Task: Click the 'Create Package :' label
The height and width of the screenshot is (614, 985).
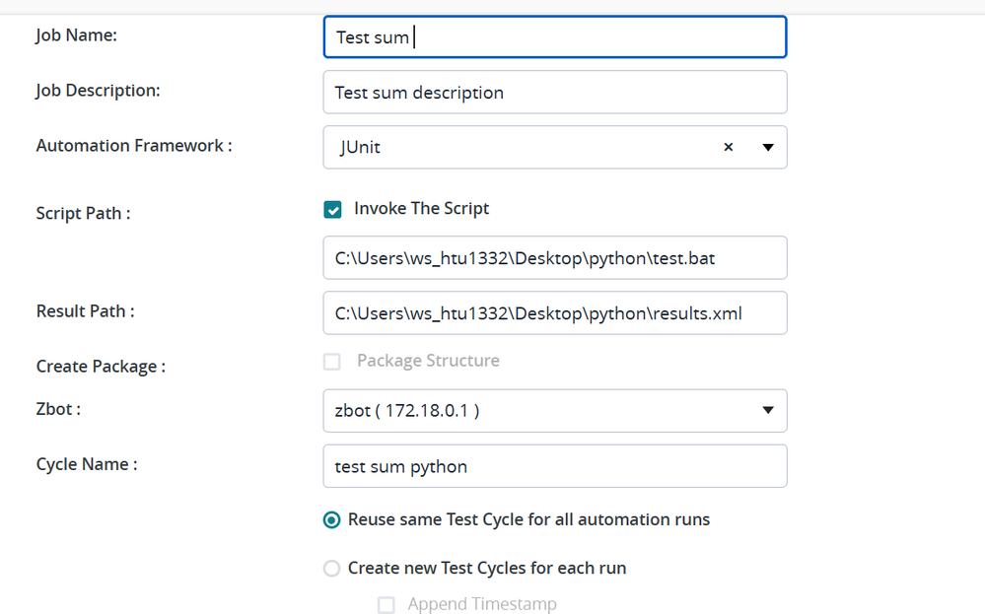Action: tap(101, 367)
